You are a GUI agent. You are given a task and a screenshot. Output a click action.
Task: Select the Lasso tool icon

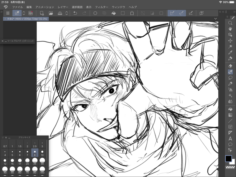click(230, 78)
